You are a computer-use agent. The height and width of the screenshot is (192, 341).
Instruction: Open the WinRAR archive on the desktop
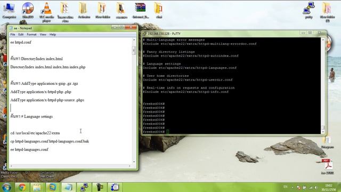tap(140, 11)
